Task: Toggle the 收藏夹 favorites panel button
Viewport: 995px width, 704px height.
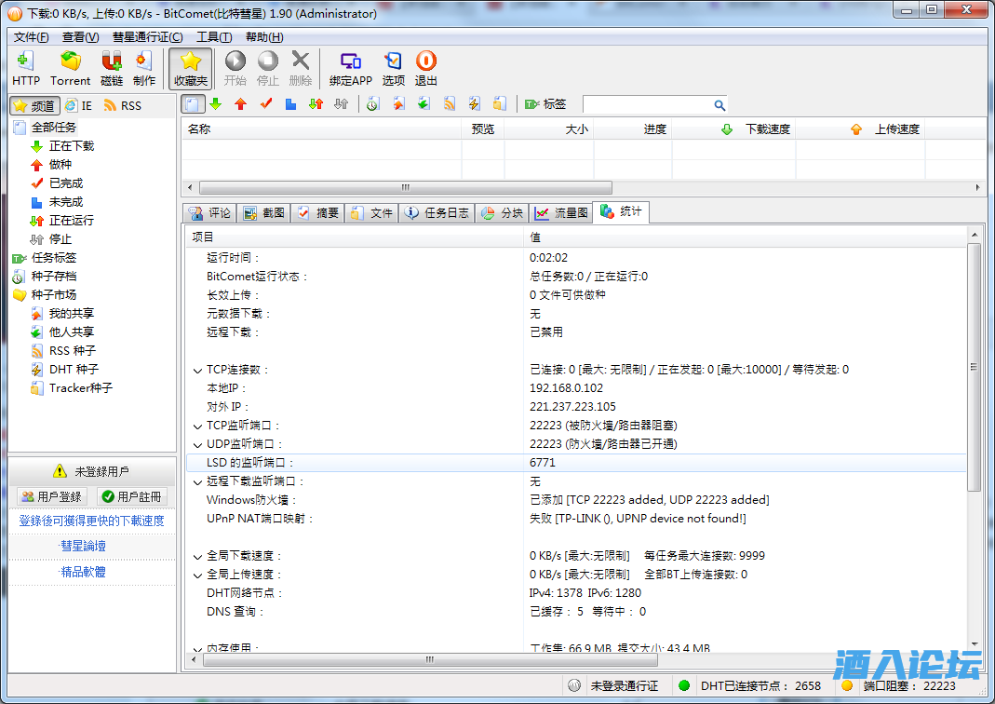Action: tap(190, 68)
